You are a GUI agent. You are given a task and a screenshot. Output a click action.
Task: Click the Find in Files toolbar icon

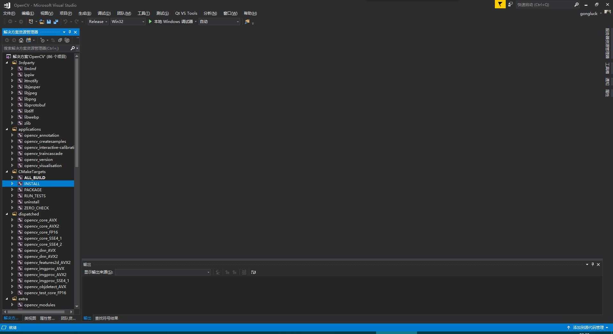(x=247, y=22)
